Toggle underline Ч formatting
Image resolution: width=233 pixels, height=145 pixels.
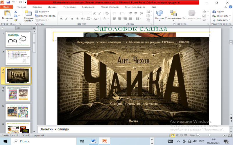click(x=72, y=19)
